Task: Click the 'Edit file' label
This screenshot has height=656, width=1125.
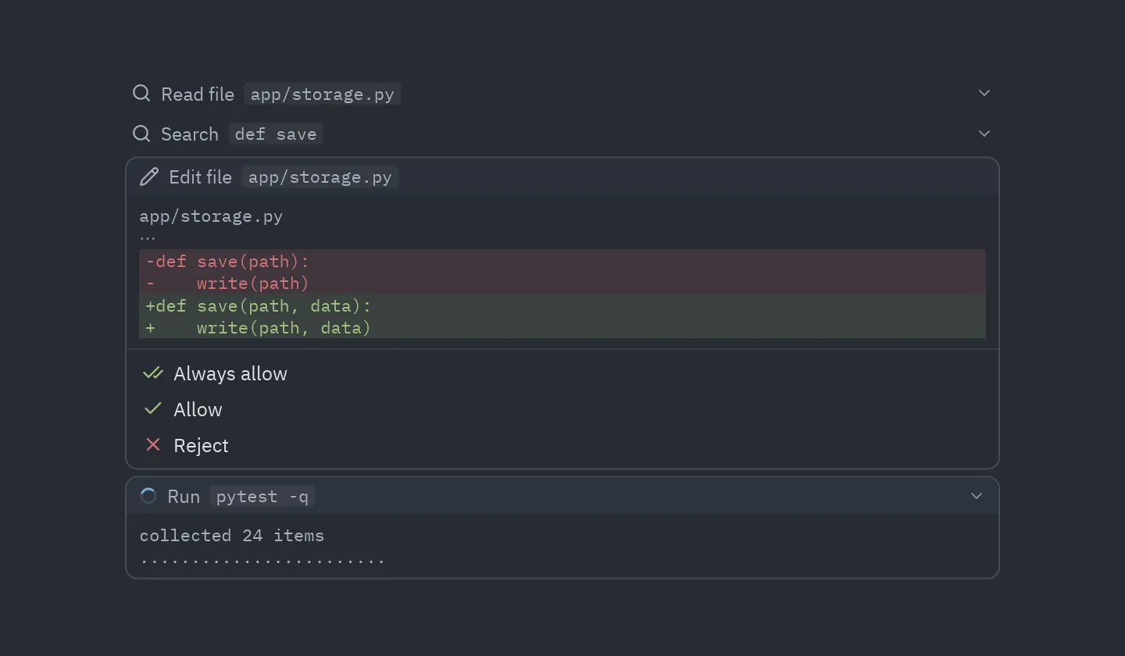Action: click(200, 177)
